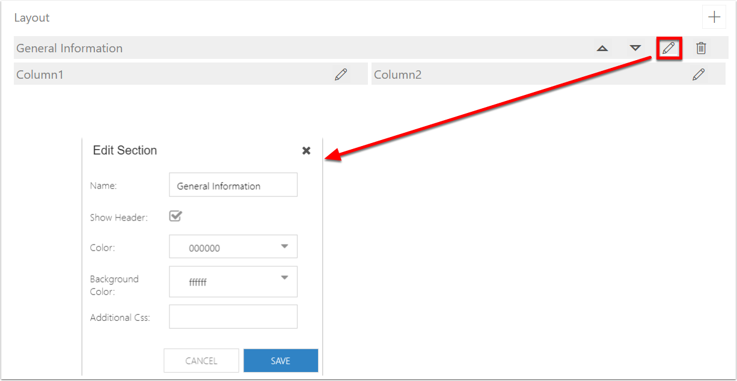The height and width of the screenshot is (381, 737).
Task: Click the Additional Css input box
Action: [x=233, y=317]
